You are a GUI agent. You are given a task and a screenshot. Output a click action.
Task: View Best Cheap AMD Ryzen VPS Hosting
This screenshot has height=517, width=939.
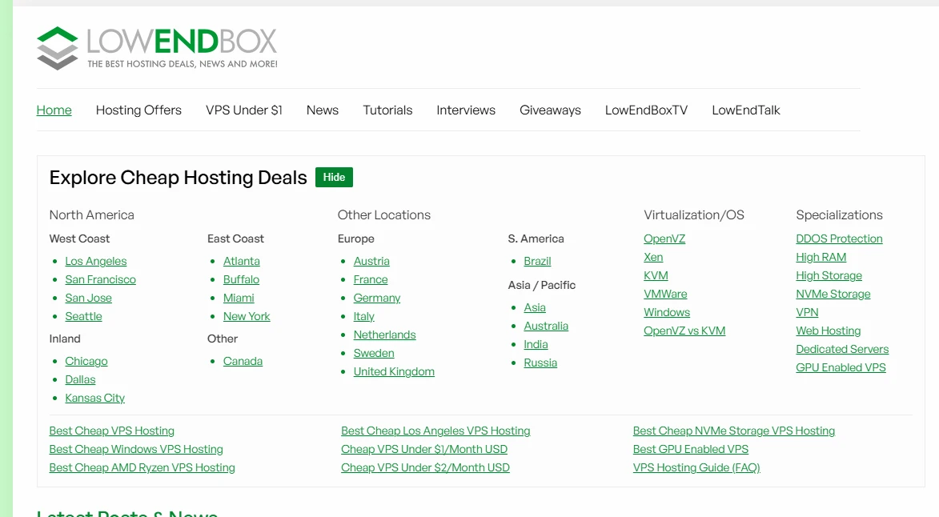[142, 468]
